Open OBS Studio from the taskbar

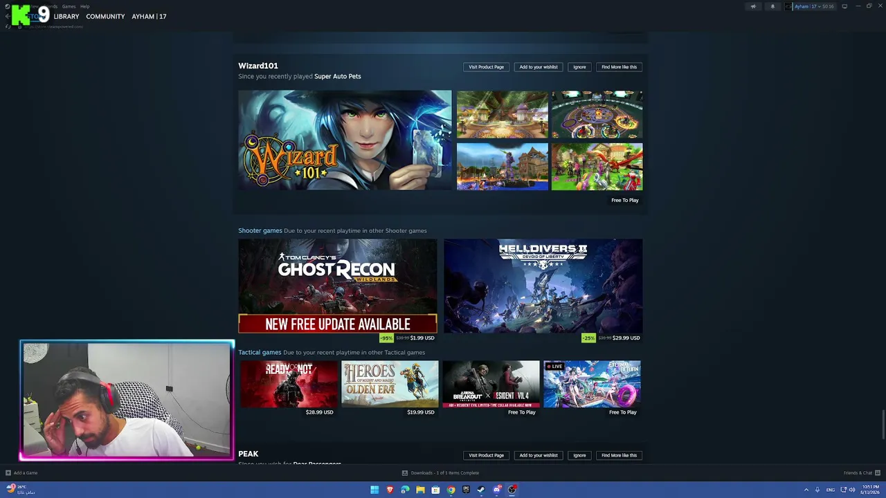[512, 490]
